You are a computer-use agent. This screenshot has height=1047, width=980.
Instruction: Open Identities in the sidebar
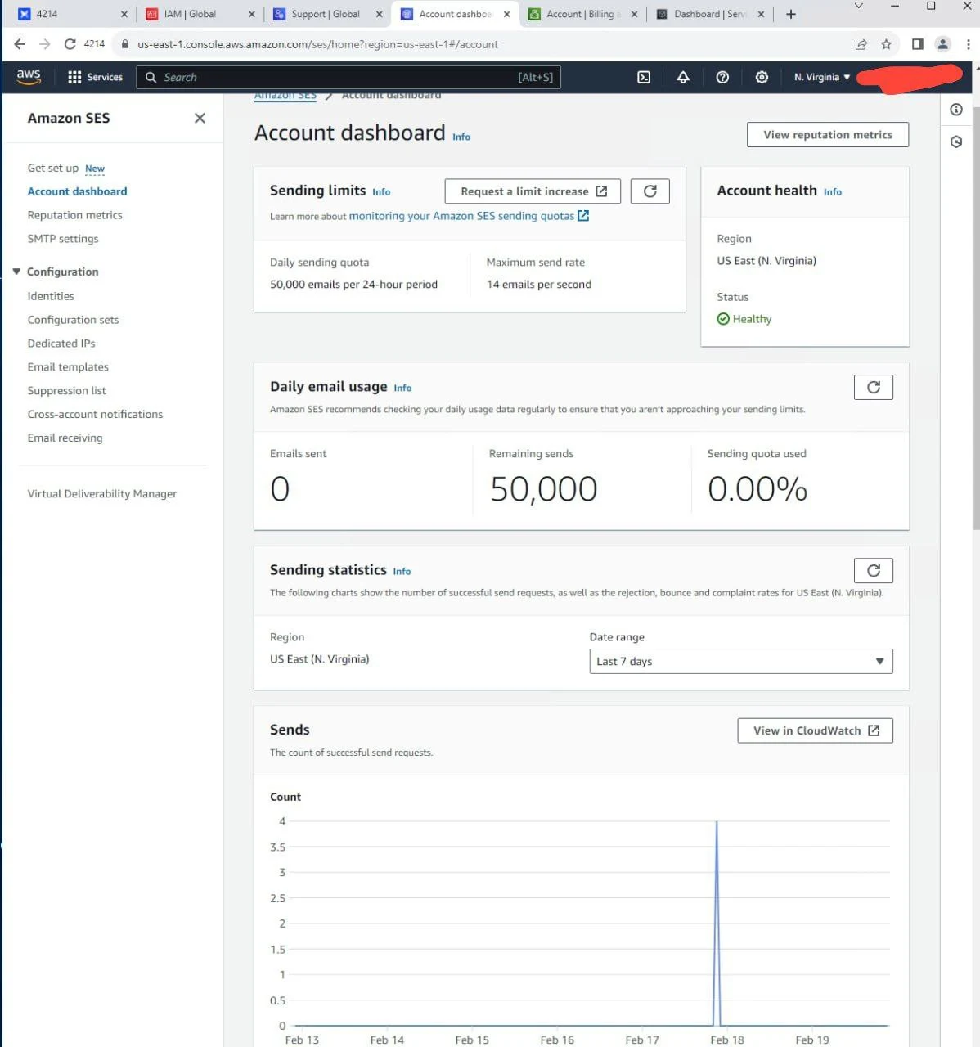point(51,296)
